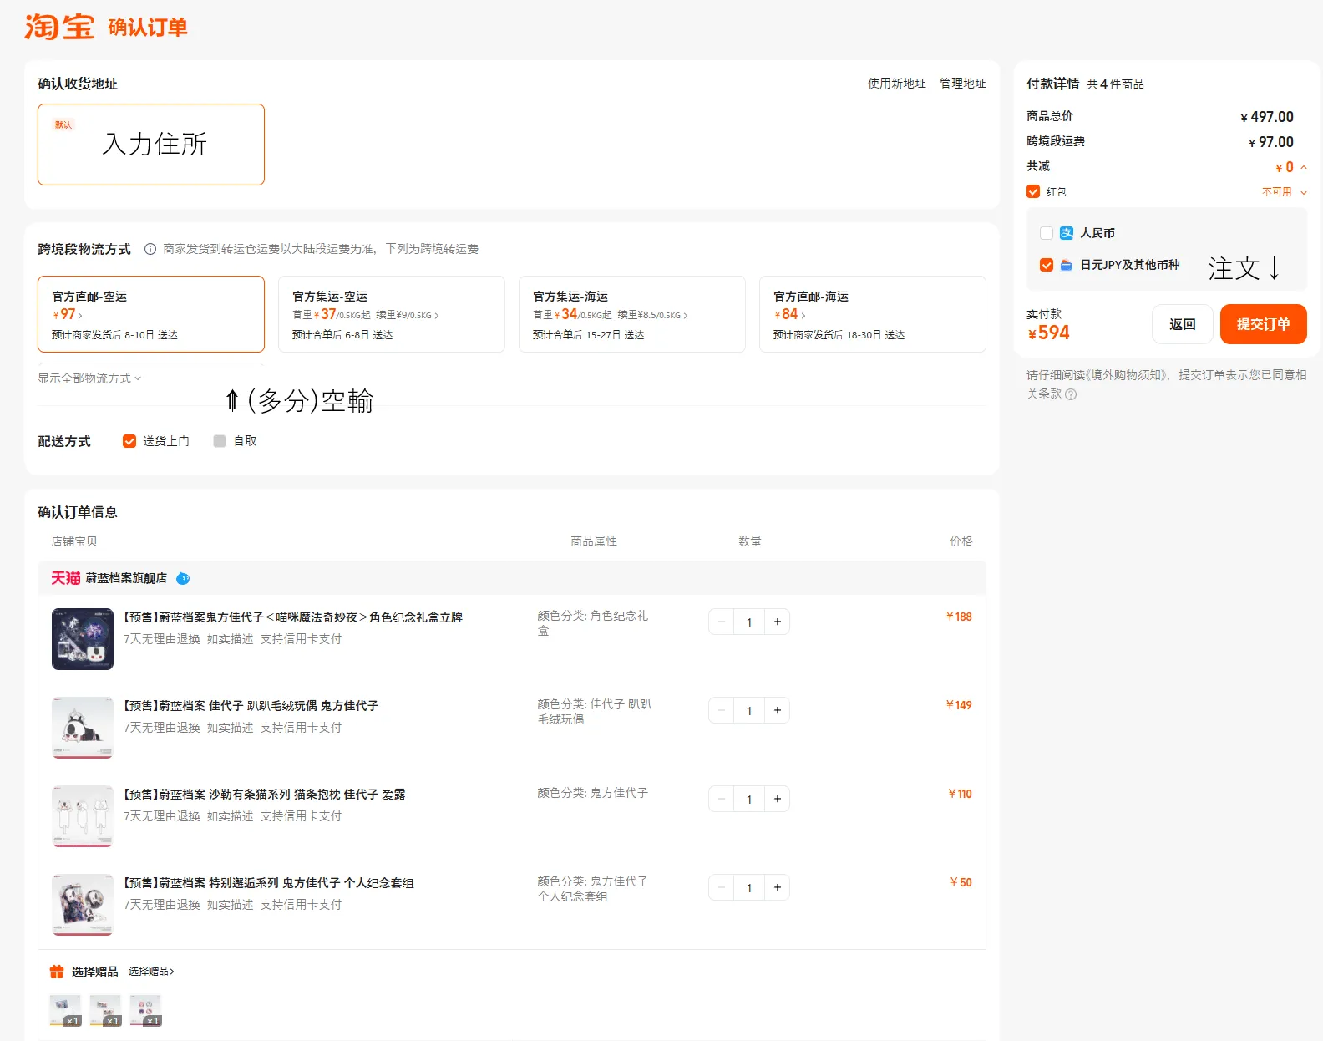Open the first free gift thumbnail
This screenshot has width=1323, height=1041.
pos(65,1010)
